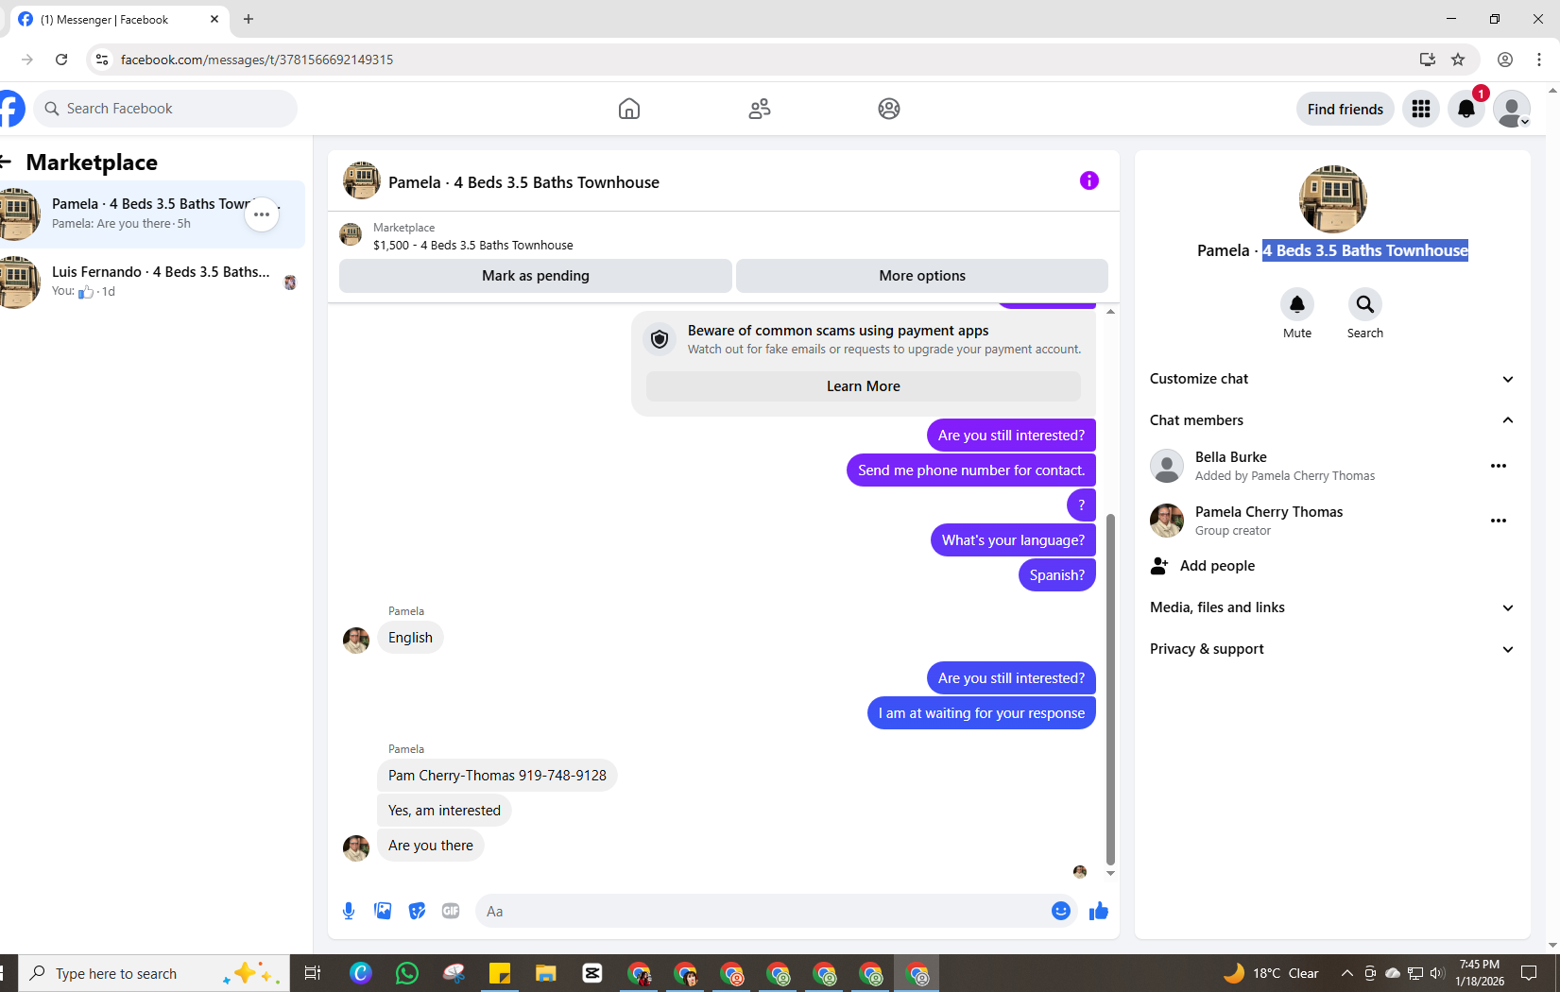The height and width of the screenshot is (992, 1560).
Task: Expand Media, files and links section
Action: tap(1331, 607)
